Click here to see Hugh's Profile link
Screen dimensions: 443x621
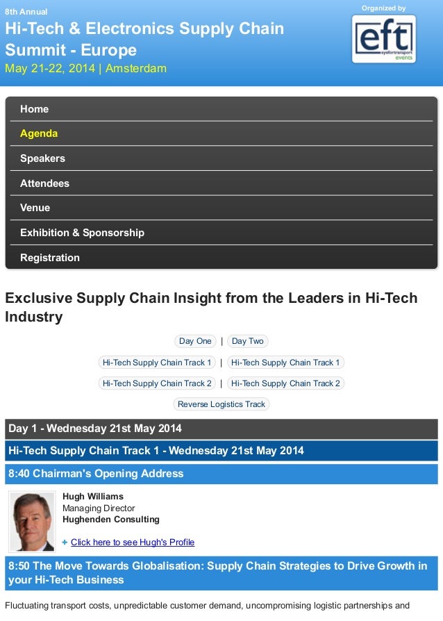click(x=133, y=543)
